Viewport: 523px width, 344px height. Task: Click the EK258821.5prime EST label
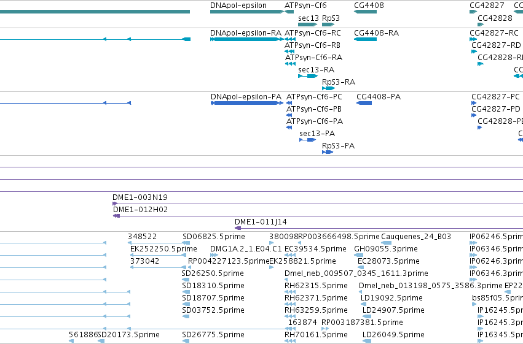click(302, 261)
